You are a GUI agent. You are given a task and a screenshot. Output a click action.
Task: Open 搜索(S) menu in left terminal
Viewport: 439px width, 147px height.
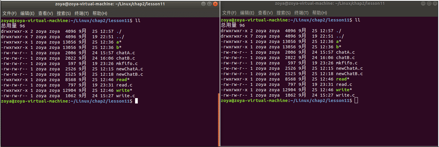coord(64,13)
